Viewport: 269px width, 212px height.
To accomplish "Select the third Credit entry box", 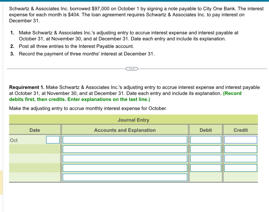I will pyautogui.click(x=241, y=158).
